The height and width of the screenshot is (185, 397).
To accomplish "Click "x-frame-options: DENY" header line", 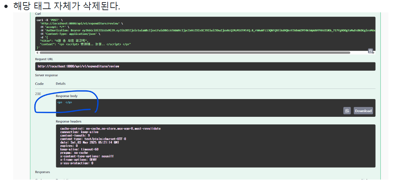I will point(78,160).
